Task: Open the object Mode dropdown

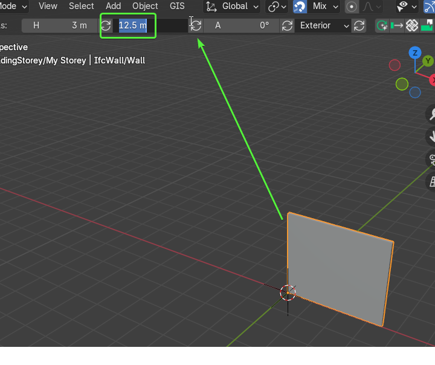Action: pos(14,7)
